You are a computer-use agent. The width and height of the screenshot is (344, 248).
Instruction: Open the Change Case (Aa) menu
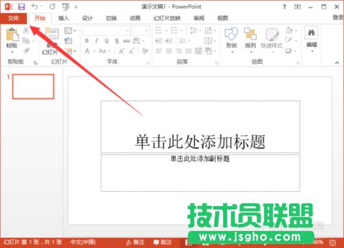click(x=104, y=51)
